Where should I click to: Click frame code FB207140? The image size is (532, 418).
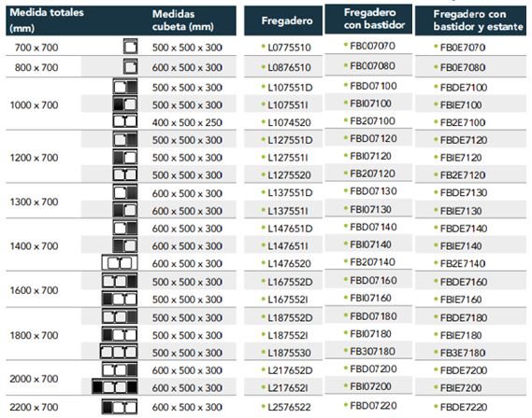(x=372, y=261)
